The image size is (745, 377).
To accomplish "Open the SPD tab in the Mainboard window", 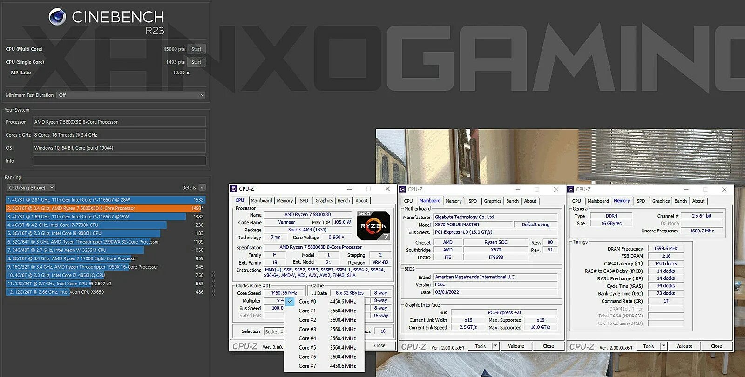I will pos(473,201).
